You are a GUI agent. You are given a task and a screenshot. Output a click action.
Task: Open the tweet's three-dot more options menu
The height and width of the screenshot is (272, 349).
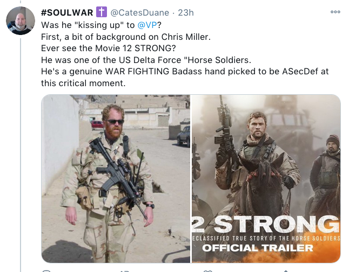point(335,12)
